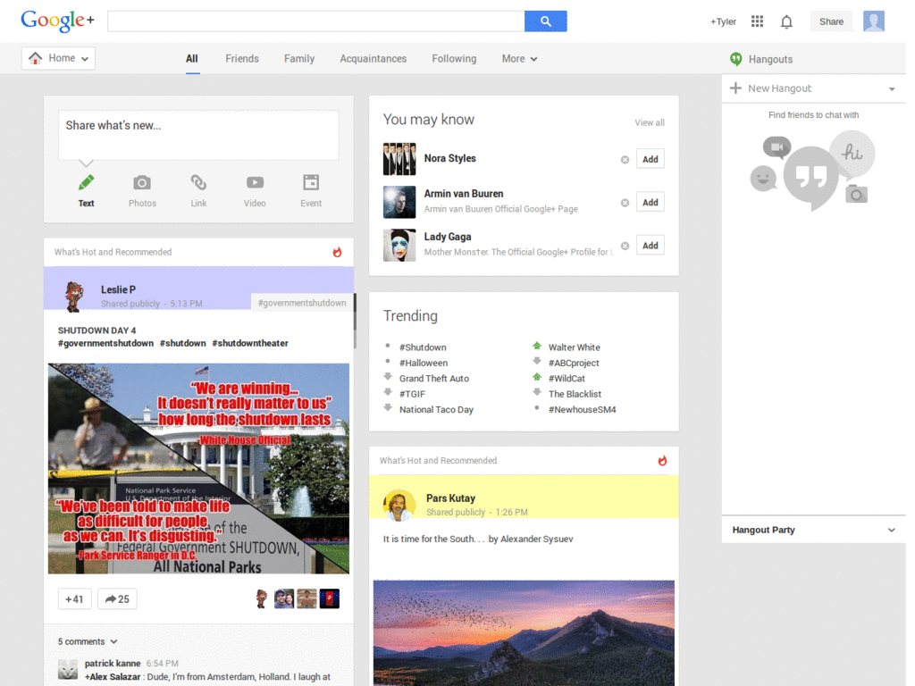Viewport: 915px width, 686px height.
Task: Click the New Hangout plus icon
Action: click(x=736, y=88)
